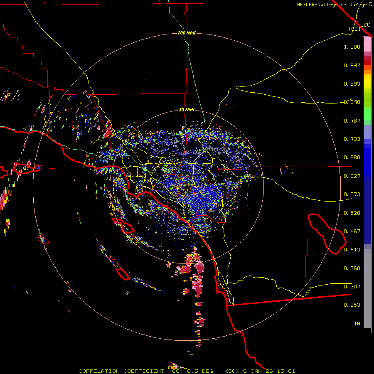This screenshot has height=374, width=374.
Task: Click the 0.467 scale value
Action: point(352,231)
